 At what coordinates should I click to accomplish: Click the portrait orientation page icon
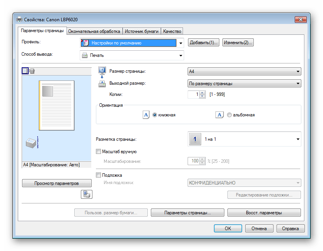click(146, 115)
